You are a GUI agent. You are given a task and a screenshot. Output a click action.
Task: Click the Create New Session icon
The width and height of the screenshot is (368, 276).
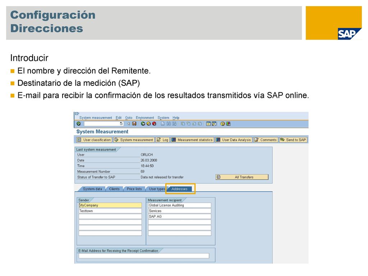[208, 124]
